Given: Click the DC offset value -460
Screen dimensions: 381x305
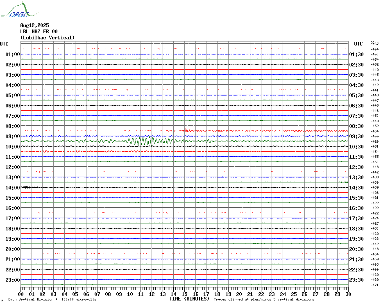Looking at the screenshot, I should (x=375, y=54).
